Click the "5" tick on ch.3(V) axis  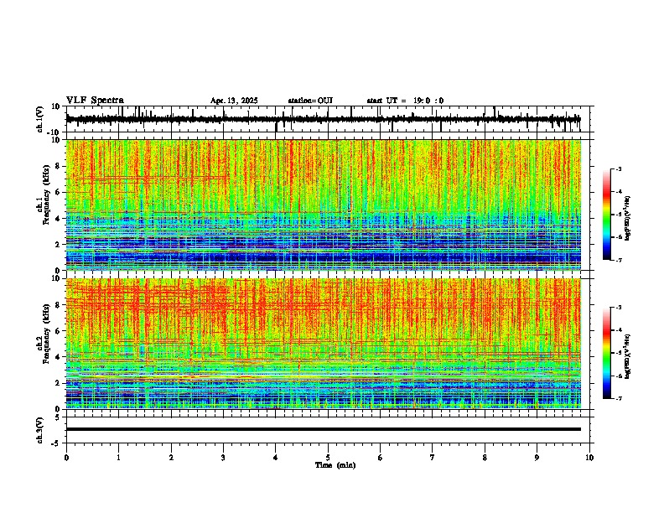[58, 417]
